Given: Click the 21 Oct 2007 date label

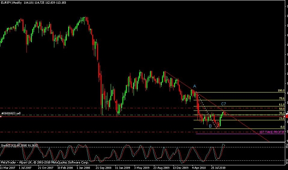Looking at the screenshot, I should coord(46,168).
